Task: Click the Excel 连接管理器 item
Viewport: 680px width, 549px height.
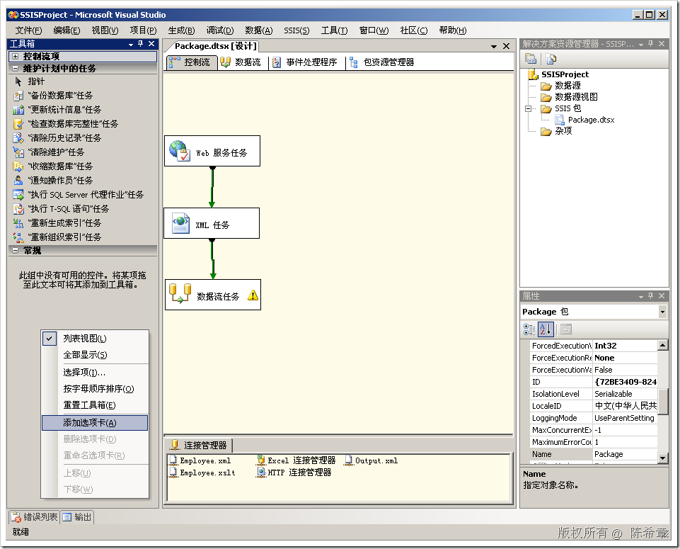Action: 296,460
